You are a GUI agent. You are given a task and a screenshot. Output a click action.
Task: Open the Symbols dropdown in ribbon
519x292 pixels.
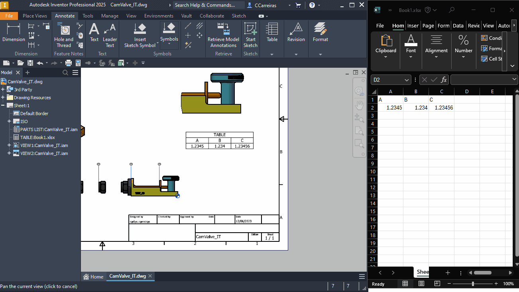coord(169,43)
